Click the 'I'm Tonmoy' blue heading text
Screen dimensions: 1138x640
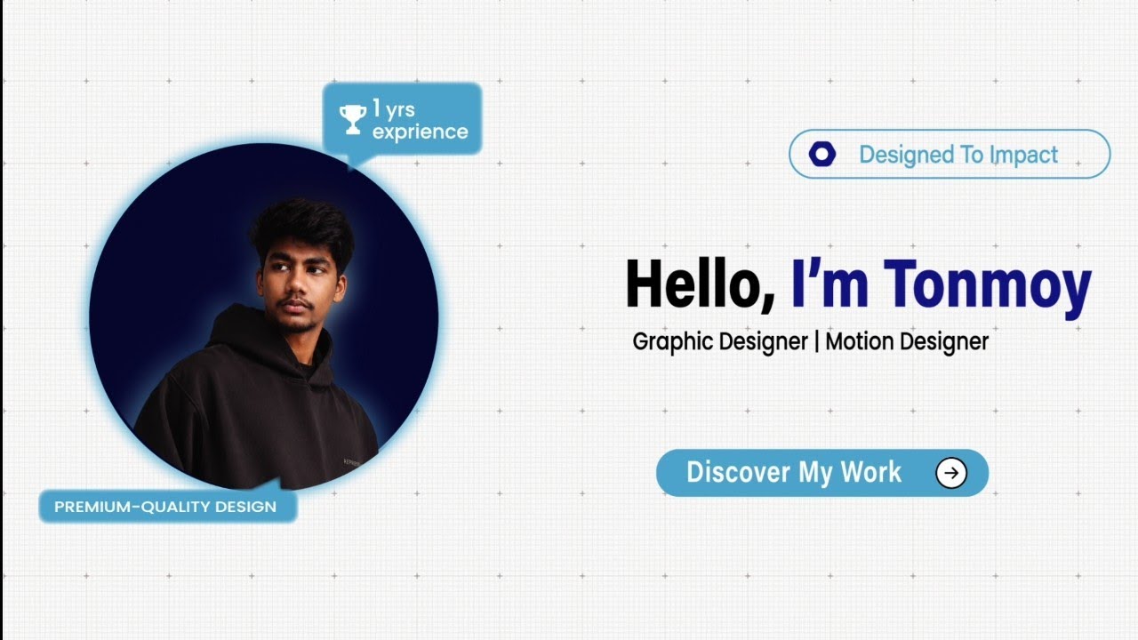point(941,286)
